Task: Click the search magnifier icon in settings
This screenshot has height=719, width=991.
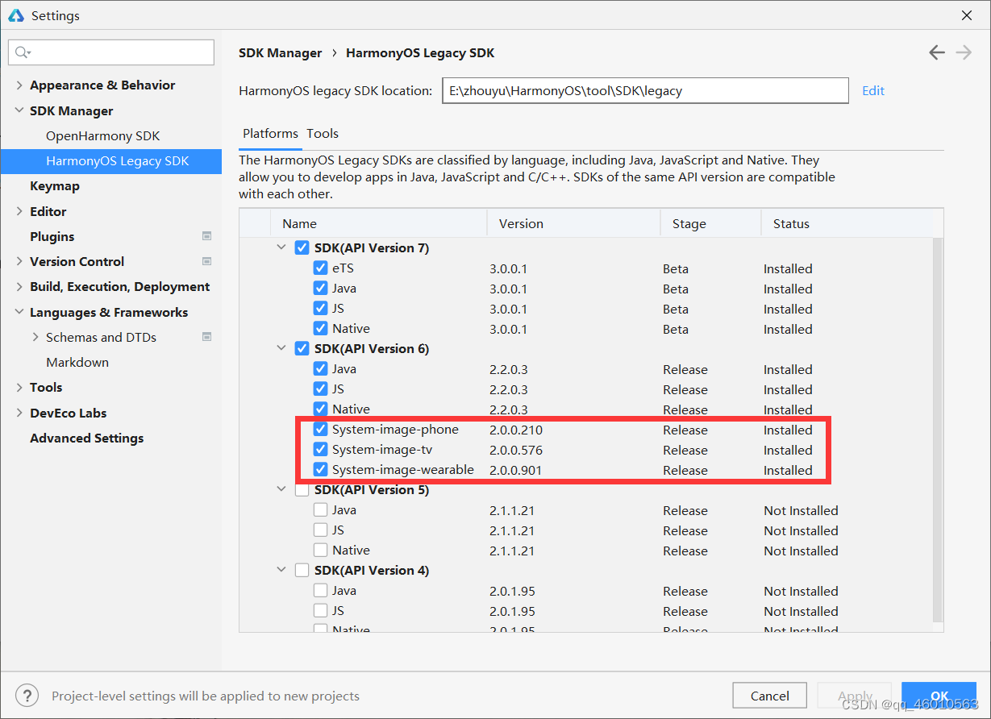Action: (22, 52)
